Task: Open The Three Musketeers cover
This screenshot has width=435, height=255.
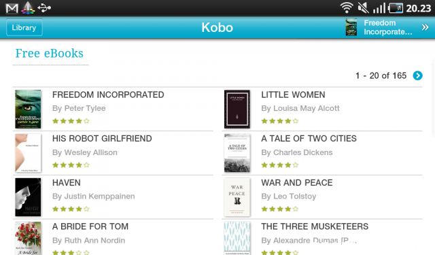Action: pyautogui.click(x=237, y=238)
